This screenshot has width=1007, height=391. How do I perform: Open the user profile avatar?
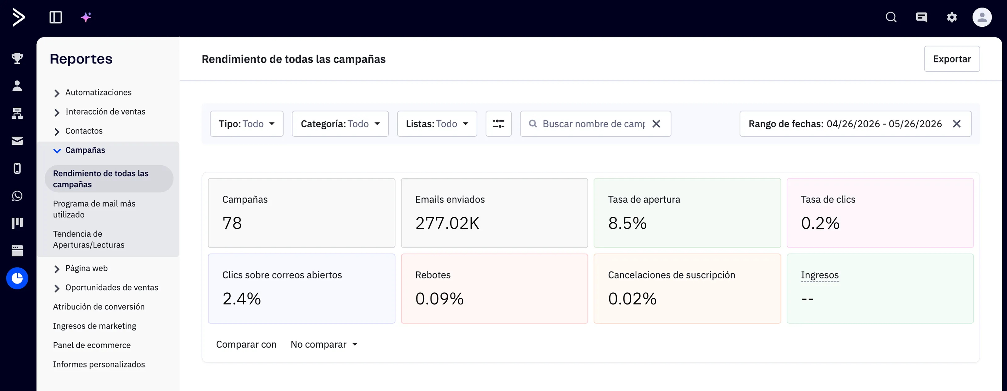[982, 17]
